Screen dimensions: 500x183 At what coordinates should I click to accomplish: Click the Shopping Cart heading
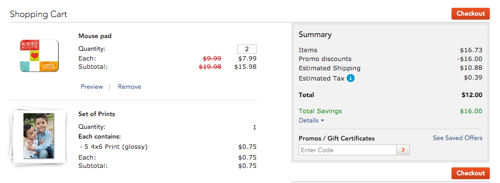(38, 14)
